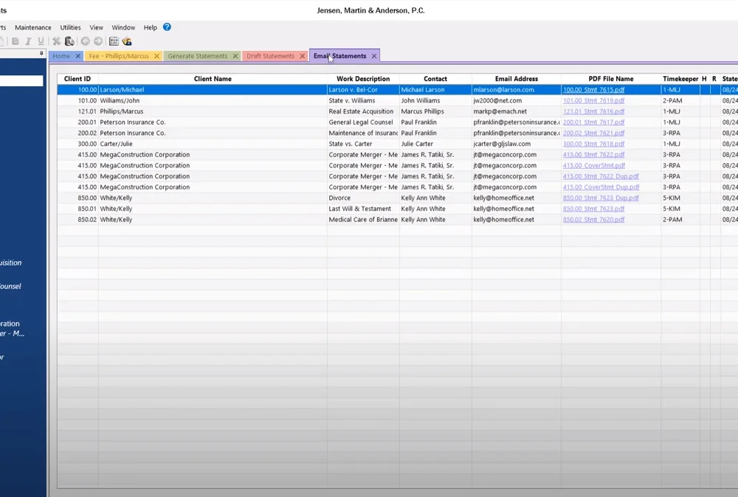Open the View menu

(x=96, y=27)
